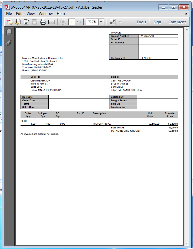The width and height of the screenshot is (193, 249).
Task: Click the Sales Rep label
Action: pos(28,107)
